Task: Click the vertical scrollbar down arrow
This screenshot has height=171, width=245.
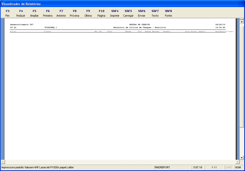Action: (x=241, y=158)
